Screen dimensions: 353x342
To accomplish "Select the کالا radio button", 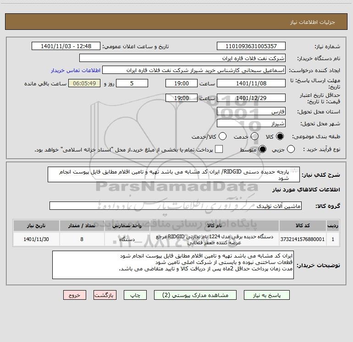I will 280,136.
